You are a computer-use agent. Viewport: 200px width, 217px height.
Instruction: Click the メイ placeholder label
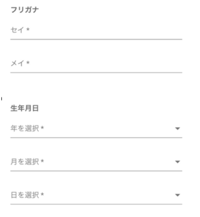point(17,63)
